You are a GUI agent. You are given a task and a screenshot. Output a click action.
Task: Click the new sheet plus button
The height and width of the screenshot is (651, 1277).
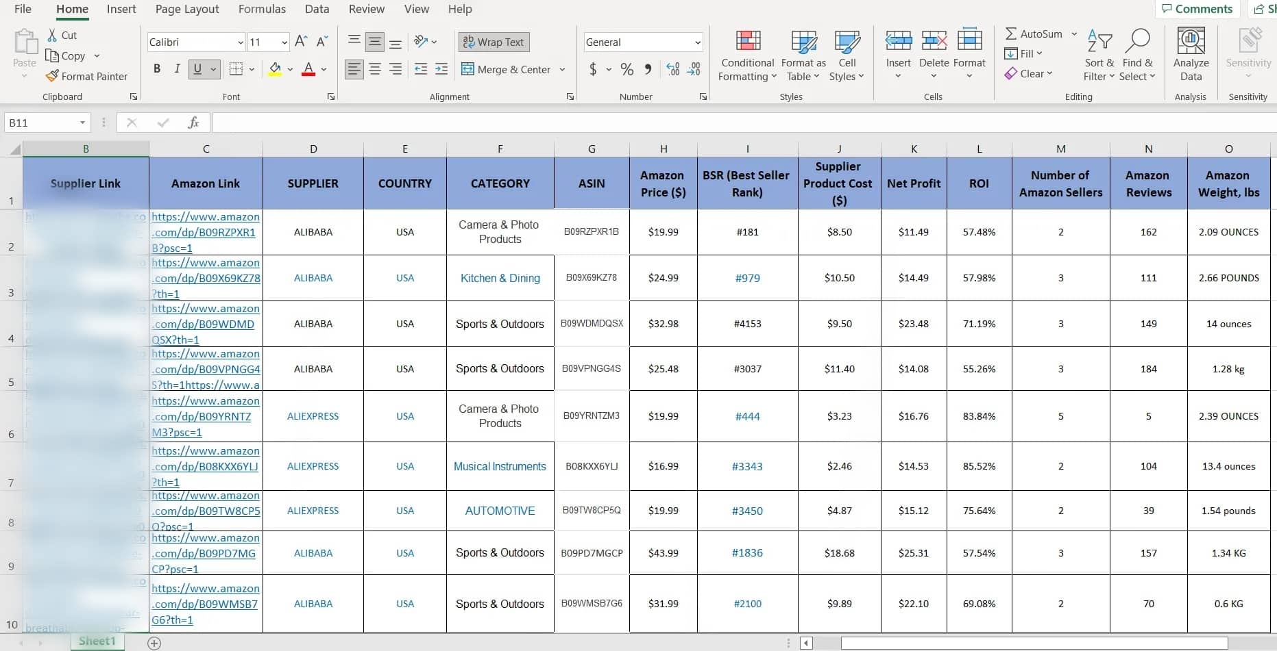pyautogui.click(x=154, y=643)
